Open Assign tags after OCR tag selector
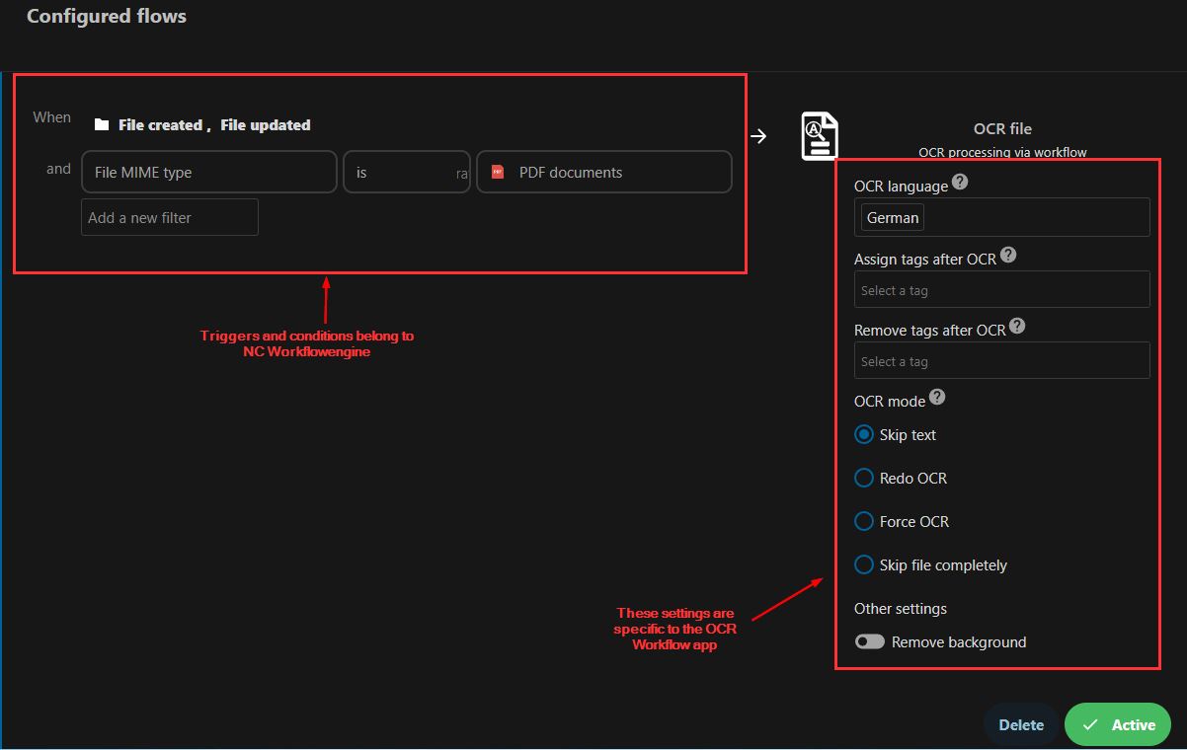This screenshot has height=750, width=1187. point(1002,290)
